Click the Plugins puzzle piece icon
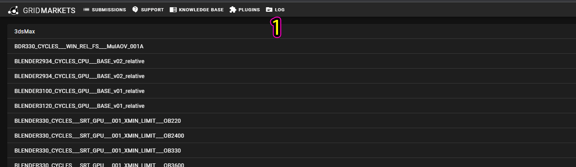This screenshot has width=576, height=167. pos(233,9)
